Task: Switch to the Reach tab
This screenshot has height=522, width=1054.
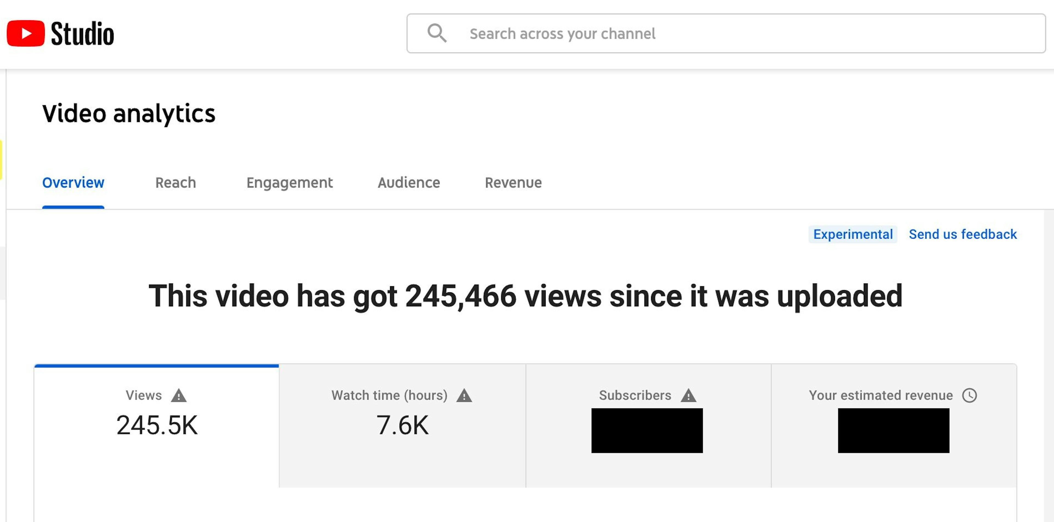Action: click(176, 183)
